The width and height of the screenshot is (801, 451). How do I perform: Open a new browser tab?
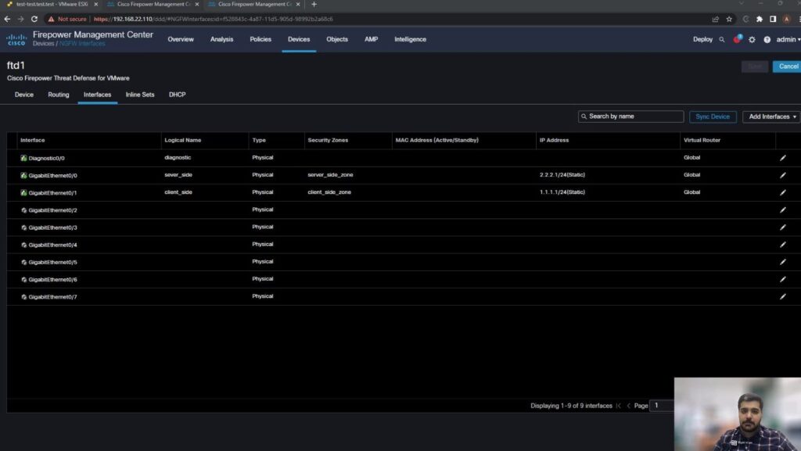tap(314, 4)
